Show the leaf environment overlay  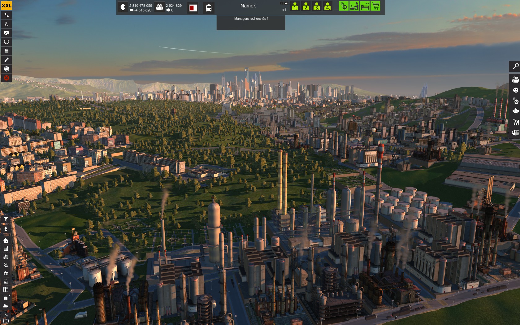tap(515, 111)
